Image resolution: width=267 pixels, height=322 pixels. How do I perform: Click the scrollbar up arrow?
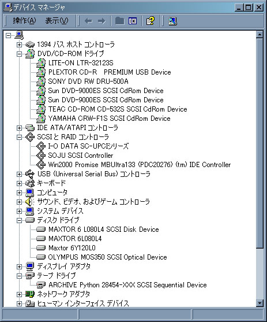pos(260,35)
